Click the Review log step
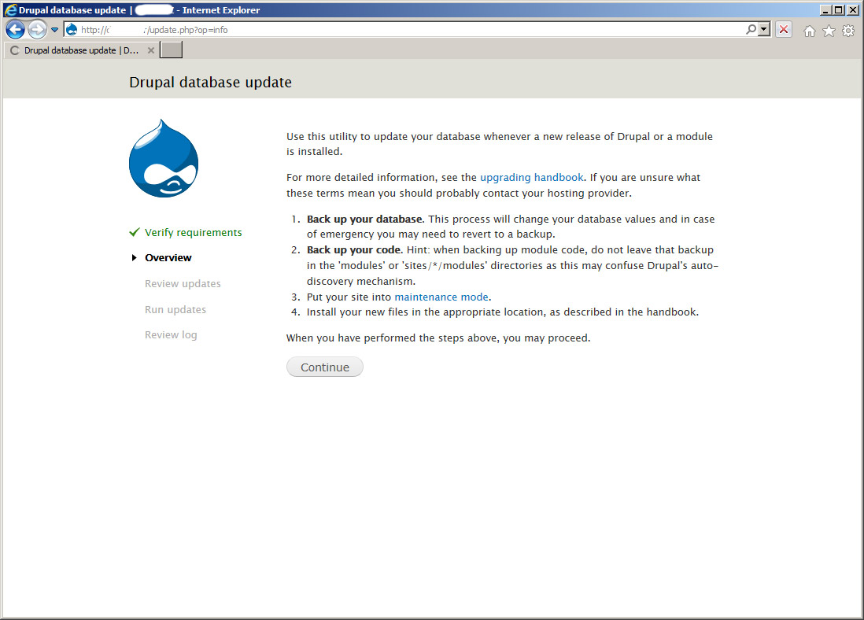This screenshot has width=864, height=620. coord(171,335)
